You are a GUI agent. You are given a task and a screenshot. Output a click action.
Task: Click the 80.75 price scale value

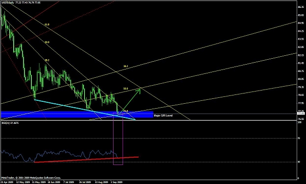[x=301, y=71]
